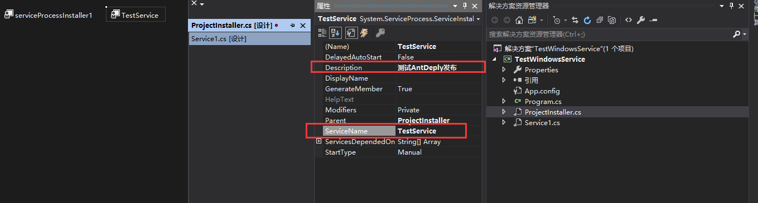
Task: Switch to Service1.cs [设计] tab
Action: [250, 38]
